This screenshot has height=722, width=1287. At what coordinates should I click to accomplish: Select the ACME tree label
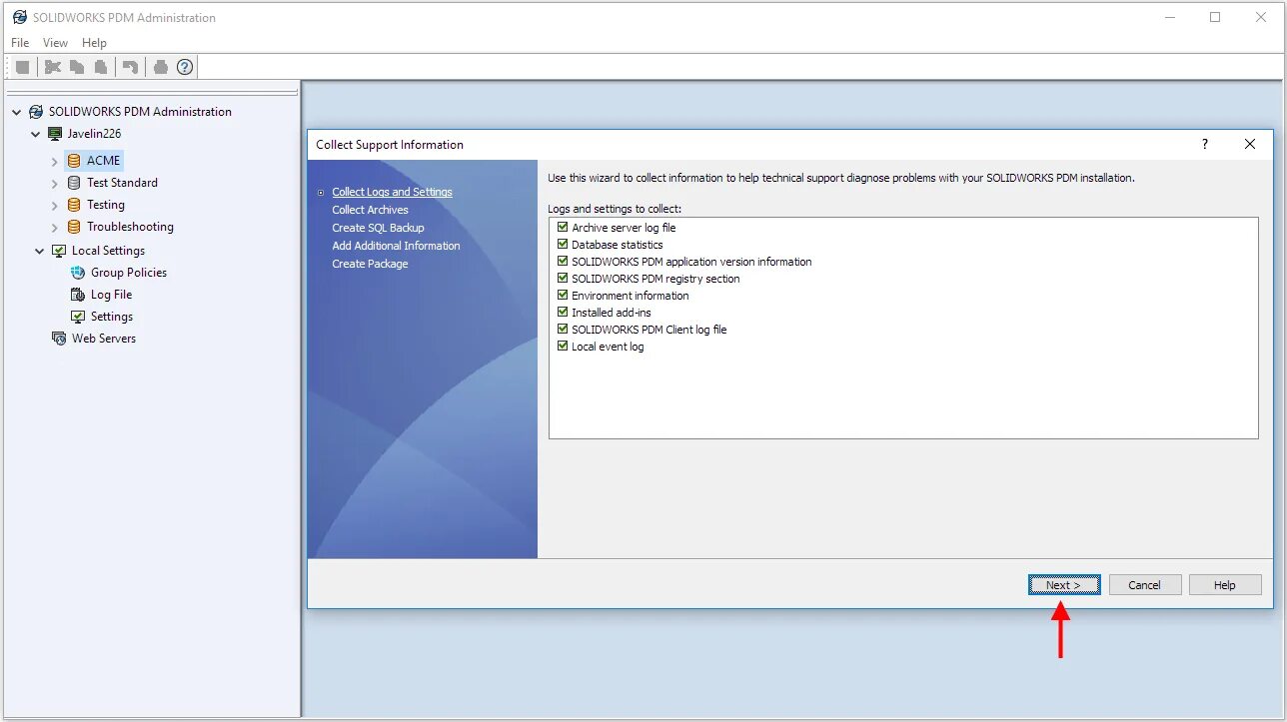click(x=103, y=161)
